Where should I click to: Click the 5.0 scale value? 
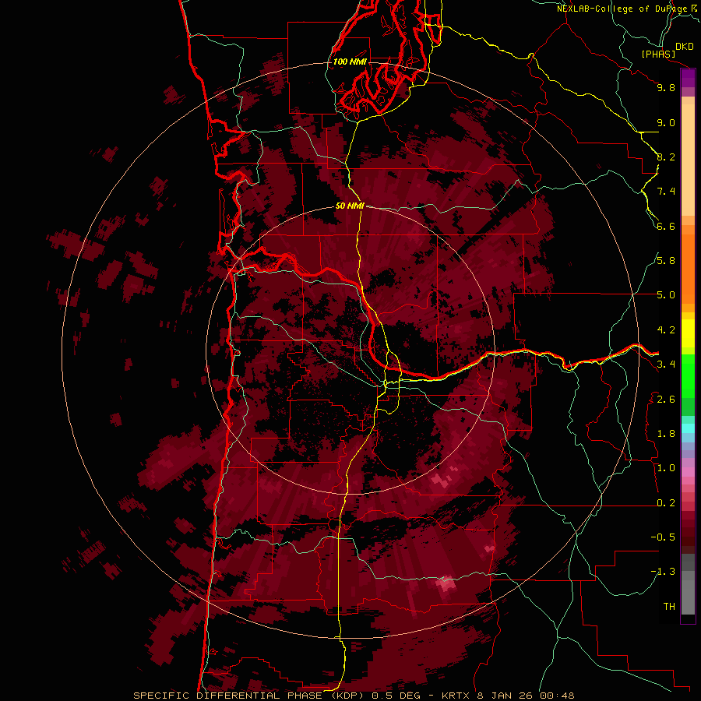(666, 295)
